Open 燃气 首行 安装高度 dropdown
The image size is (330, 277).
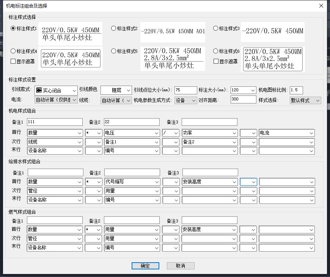coord(209,230)
